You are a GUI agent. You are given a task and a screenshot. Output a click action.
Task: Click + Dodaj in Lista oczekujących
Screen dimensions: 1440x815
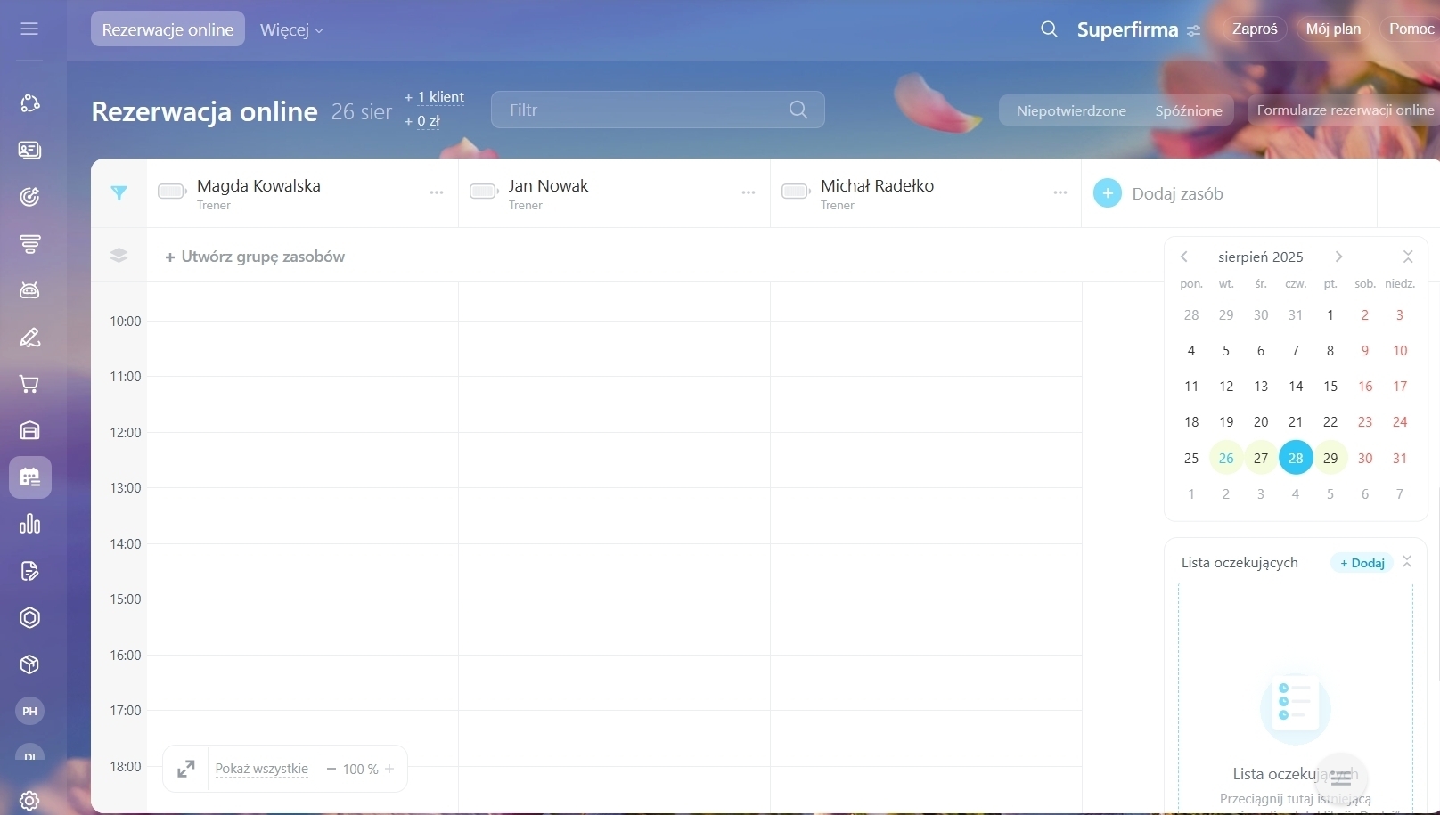click(x=1362, y=563)
